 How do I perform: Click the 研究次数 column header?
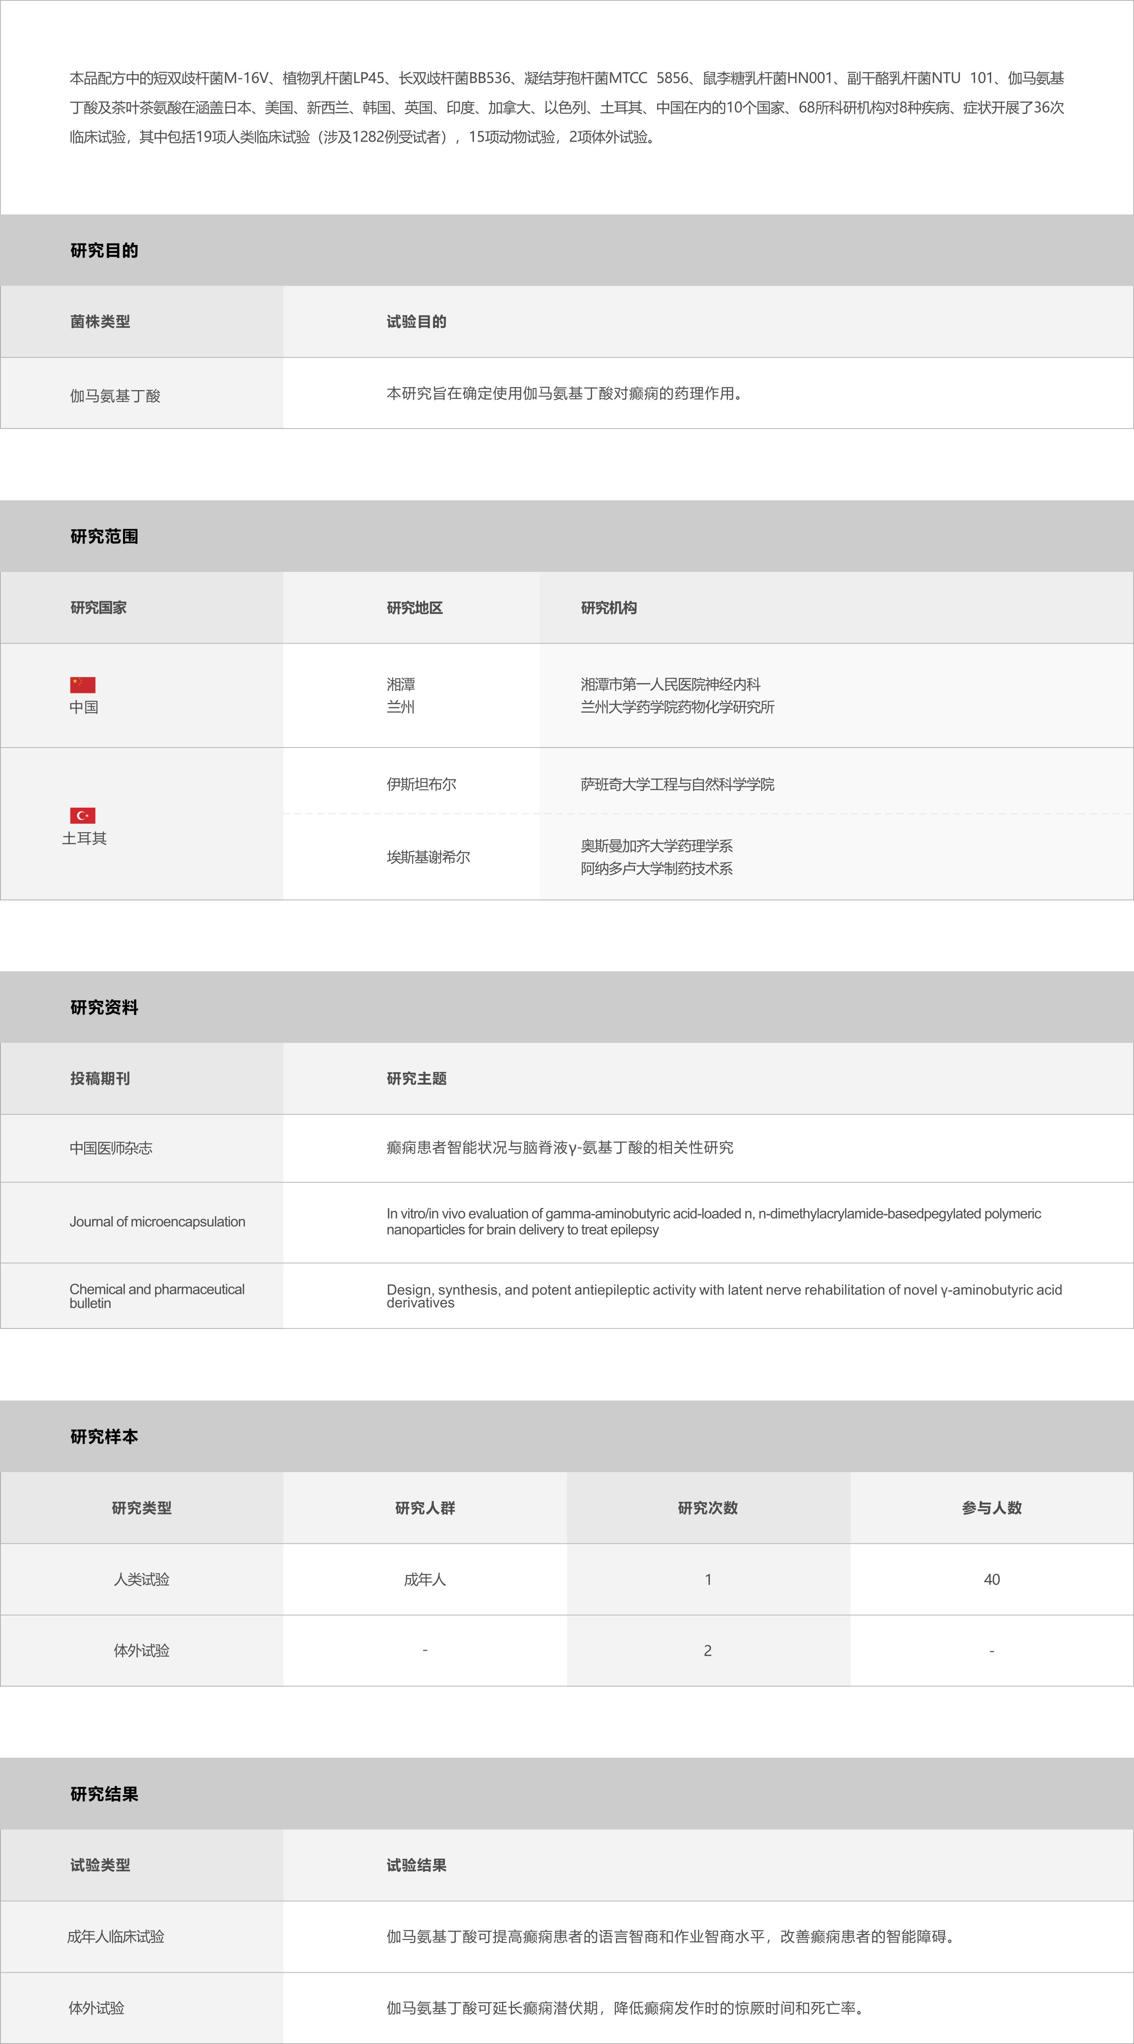708,1508
